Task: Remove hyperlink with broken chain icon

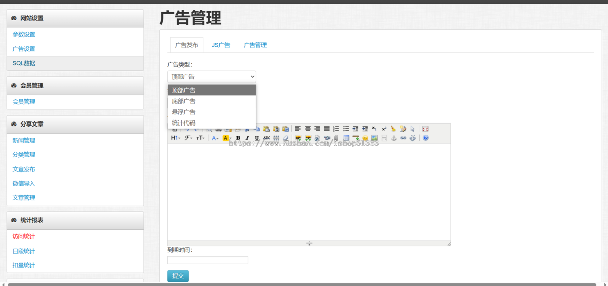Action: (x=413, y=138)
